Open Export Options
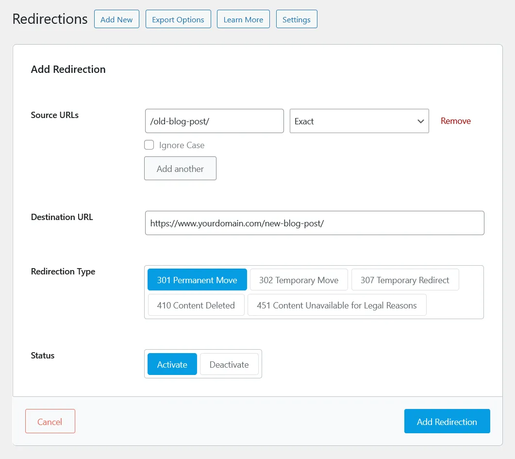The image size is (515, 459). point(178,19)
